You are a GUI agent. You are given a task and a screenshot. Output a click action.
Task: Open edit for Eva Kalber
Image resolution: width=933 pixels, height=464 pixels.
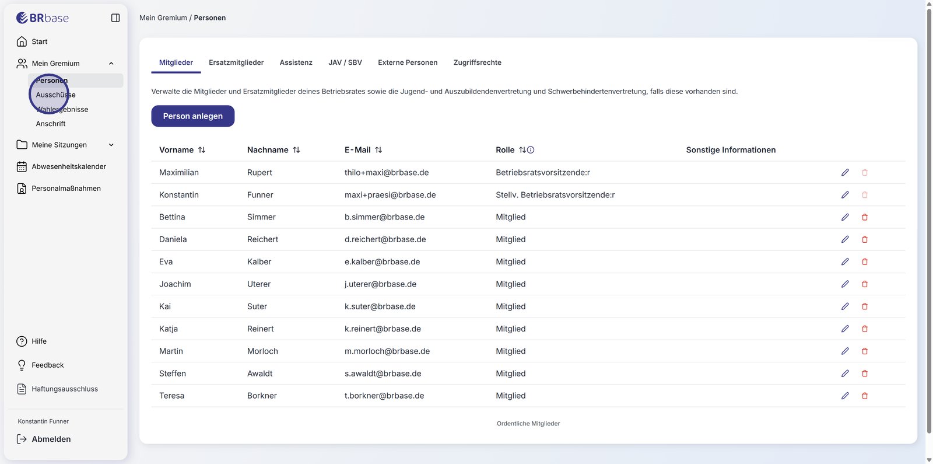(845, 262)
